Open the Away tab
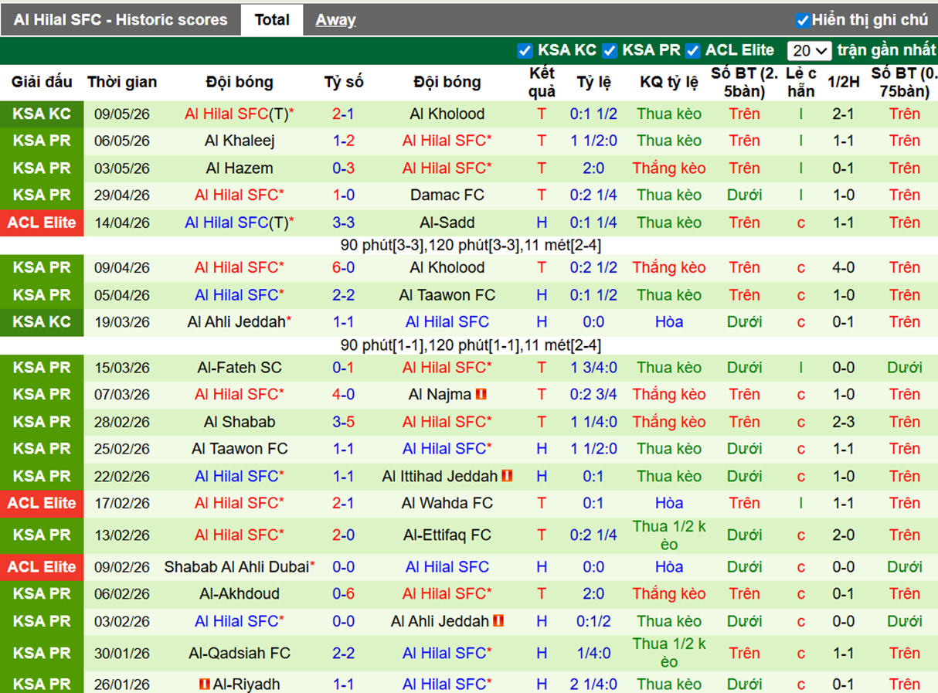Image resolution: width=938 pixels, height=693 pixels. [x=335, y=20]
